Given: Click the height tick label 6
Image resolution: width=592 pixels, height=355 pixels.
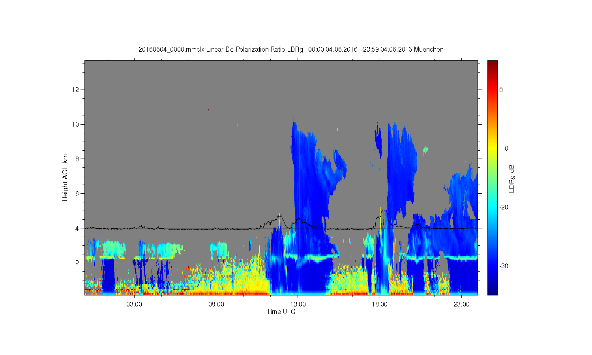Looking at the screenshot, I should (x=78, y=194).
